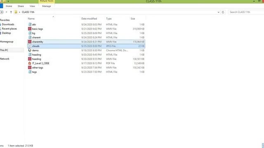Image resolution: width=264 pixels, height=148 pixels.
Task: Go up one folder level arrow
Action: click(11, 12)
